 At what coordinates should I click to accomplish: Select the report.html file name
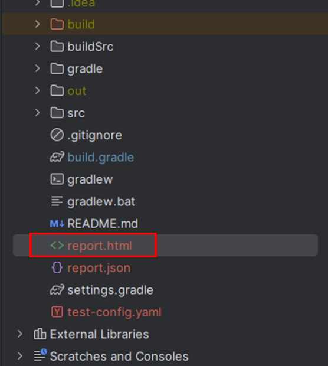tap(100, 246)
